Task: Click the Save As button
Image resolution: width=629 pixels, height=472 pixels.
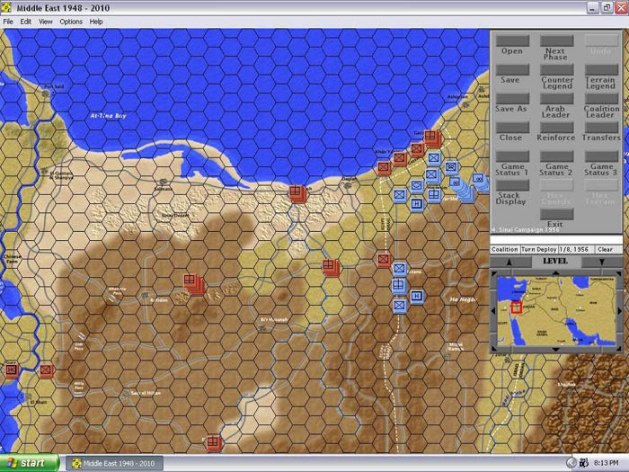Action: coord(512,98)
